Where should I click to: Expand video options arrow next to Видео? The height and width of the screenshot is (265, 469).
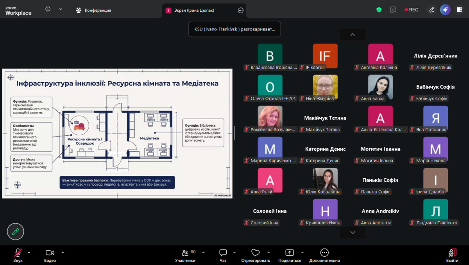pos(63,252)
